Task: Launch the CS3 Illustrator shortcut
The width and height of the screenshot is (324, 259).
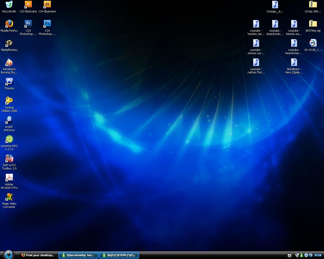Action: (28, 7)
